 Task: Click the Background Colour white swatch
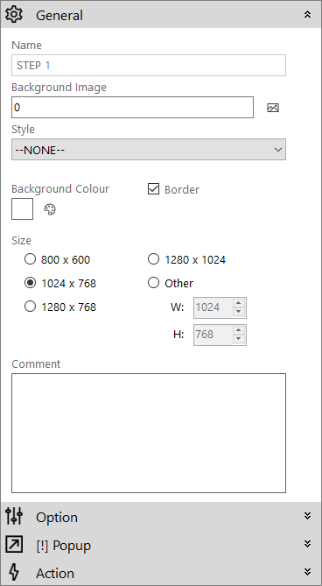[x=23, y=209]
